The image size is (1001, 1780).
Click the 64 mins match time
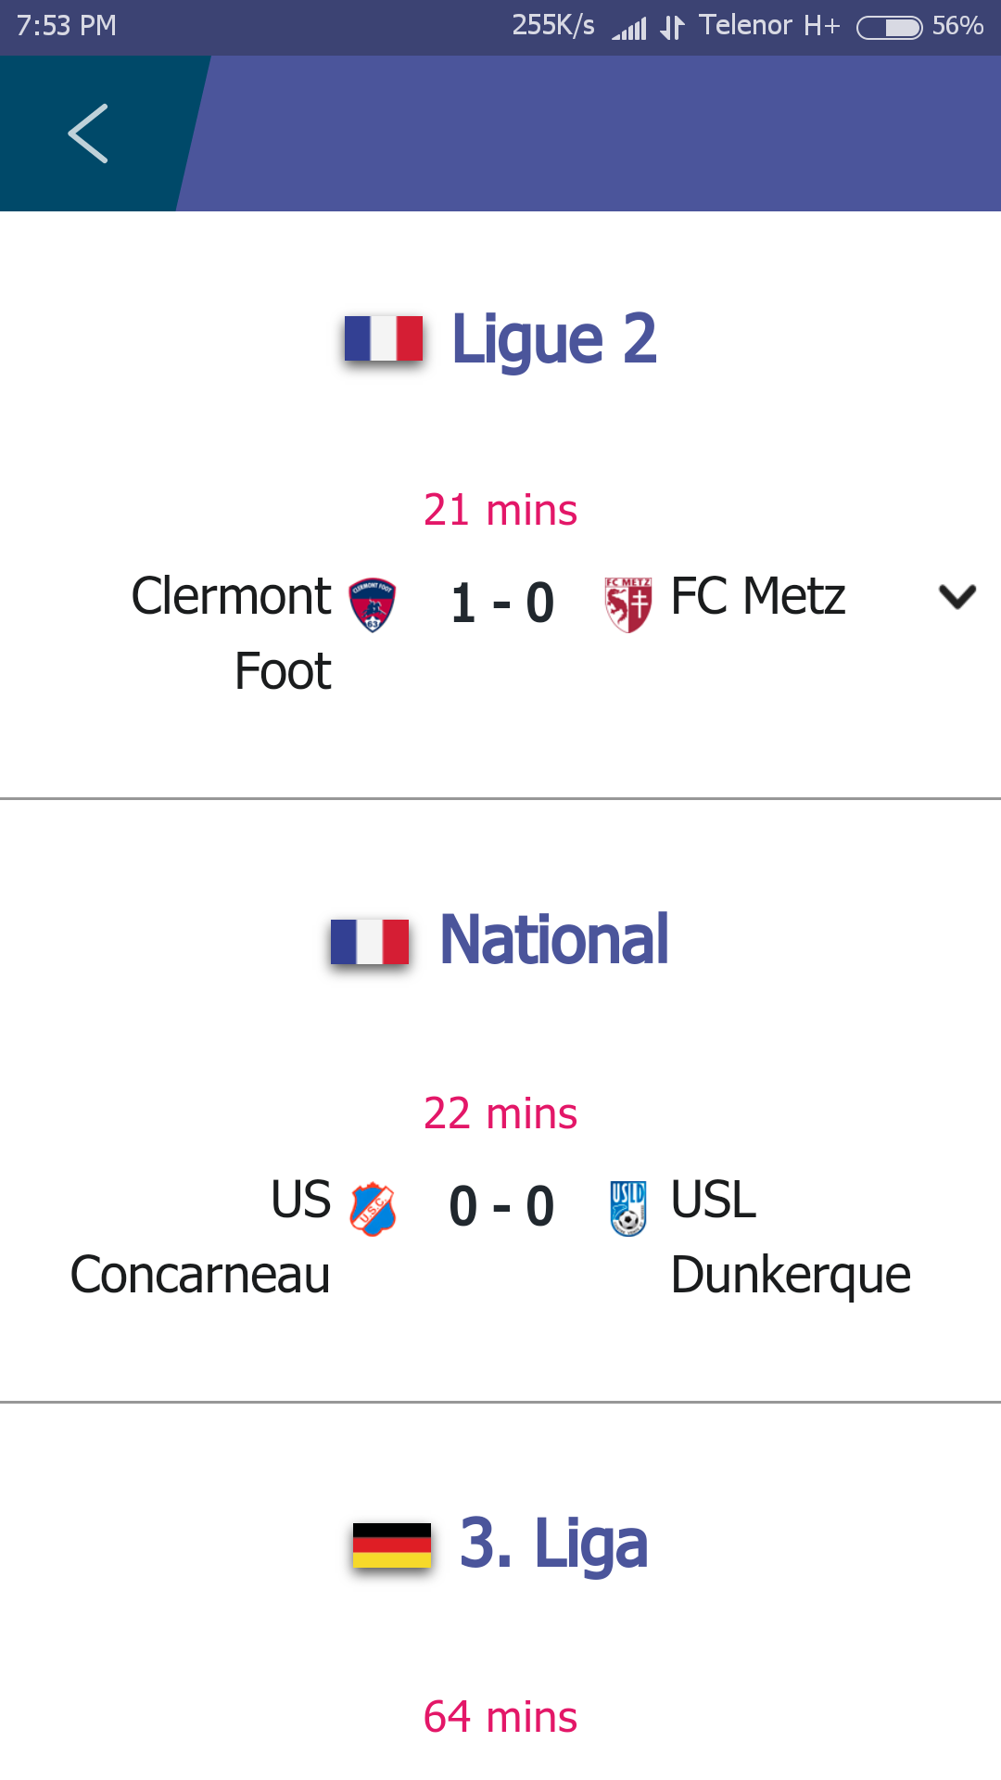(500, 1717)
